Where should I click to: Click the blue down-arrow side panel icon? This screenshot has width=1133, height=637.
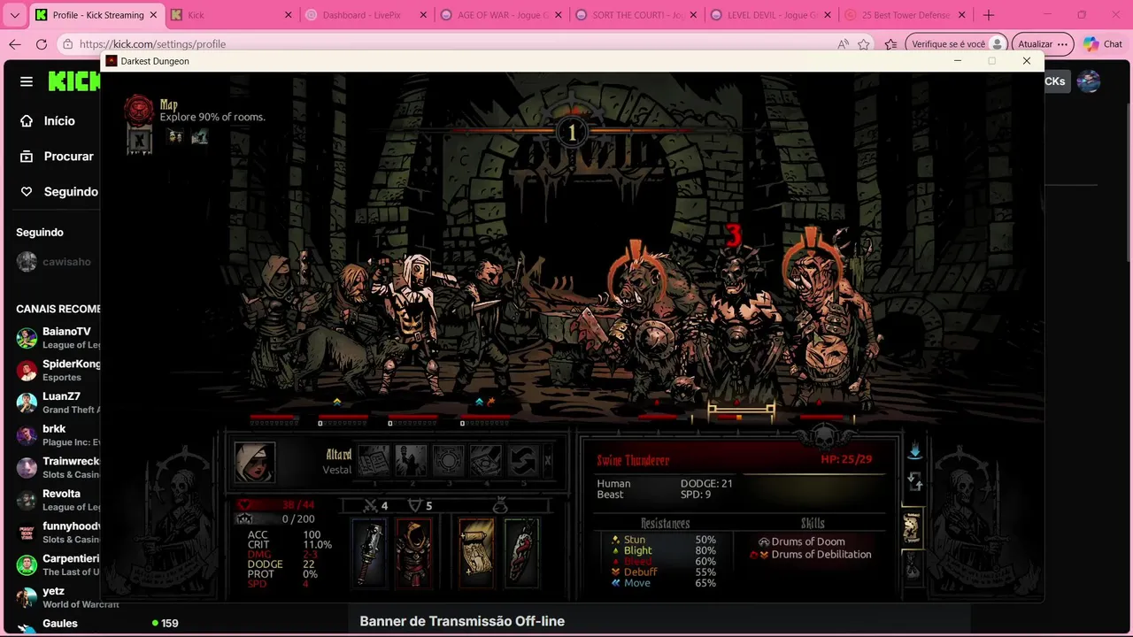click(x=914, y=452)
